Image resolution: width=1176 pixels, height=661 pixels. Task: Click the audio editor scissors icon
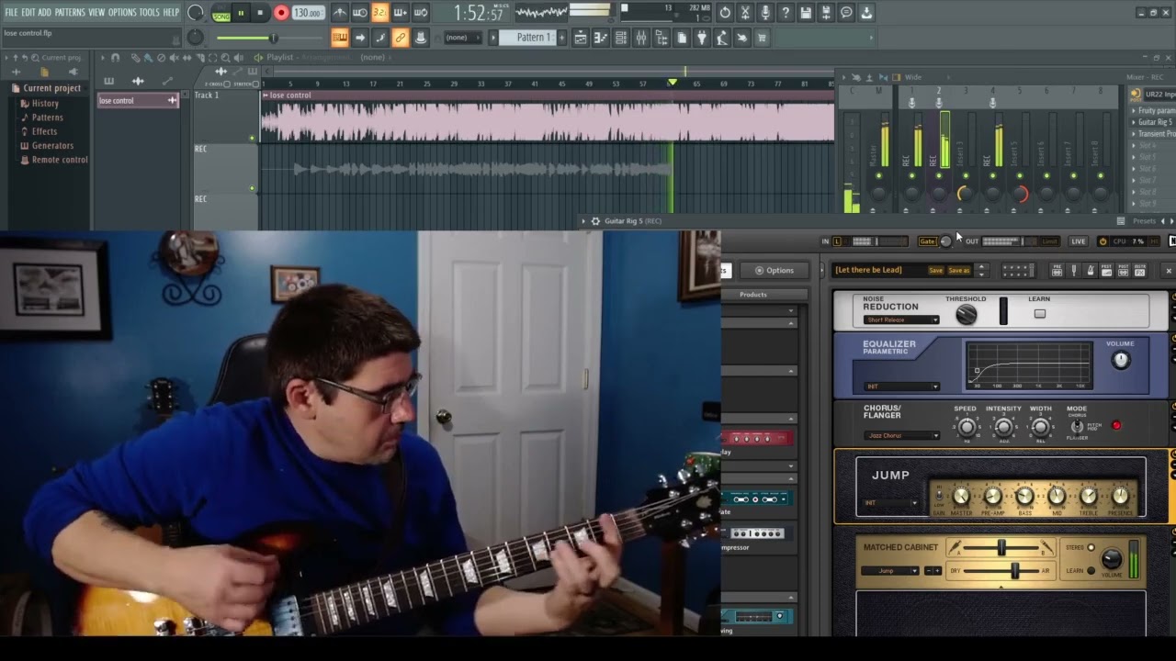(745, 13)
